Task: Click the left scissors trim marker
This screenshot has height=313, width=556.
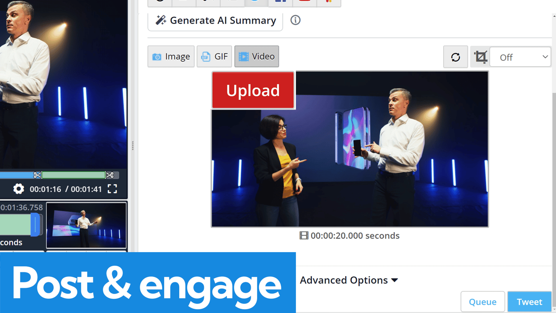Action: [37, 175]
